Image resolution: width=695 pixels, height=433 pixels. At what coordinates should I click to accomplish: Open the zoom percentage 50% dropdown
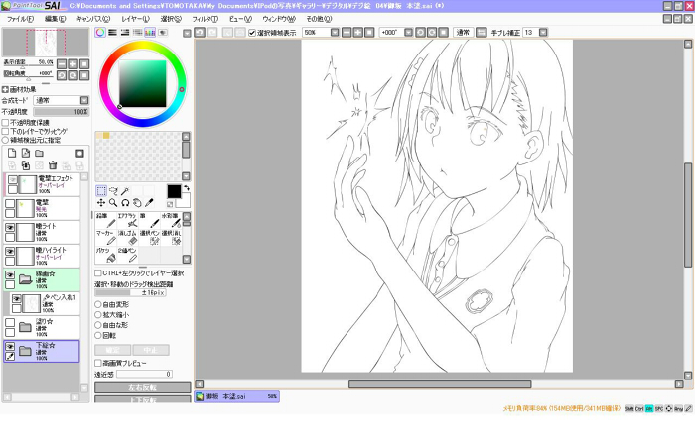click(x=335, y=33)
